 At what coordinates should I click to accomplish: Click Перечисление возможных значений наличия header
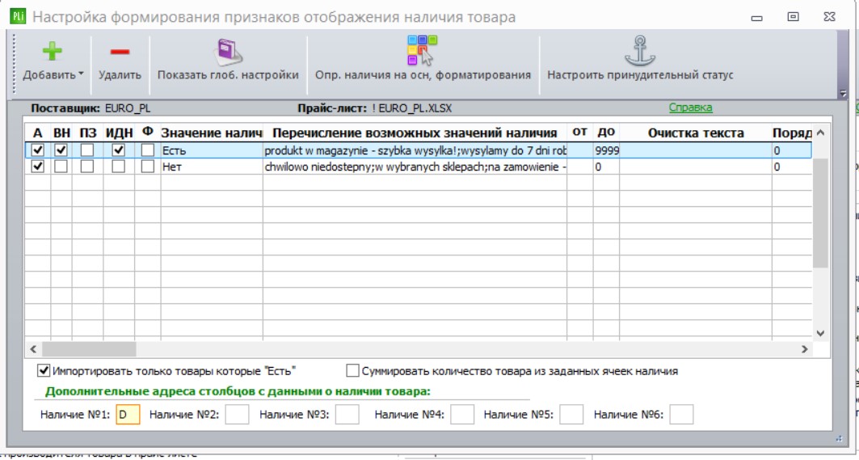click(415, 133)
